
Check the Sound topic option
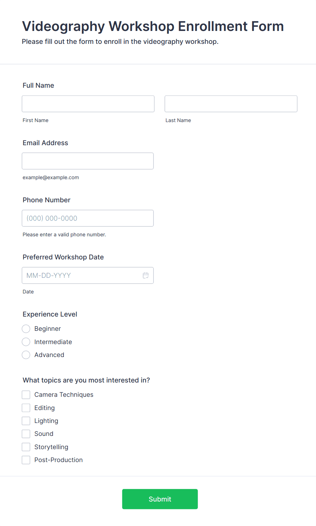(x=26, y=434)
